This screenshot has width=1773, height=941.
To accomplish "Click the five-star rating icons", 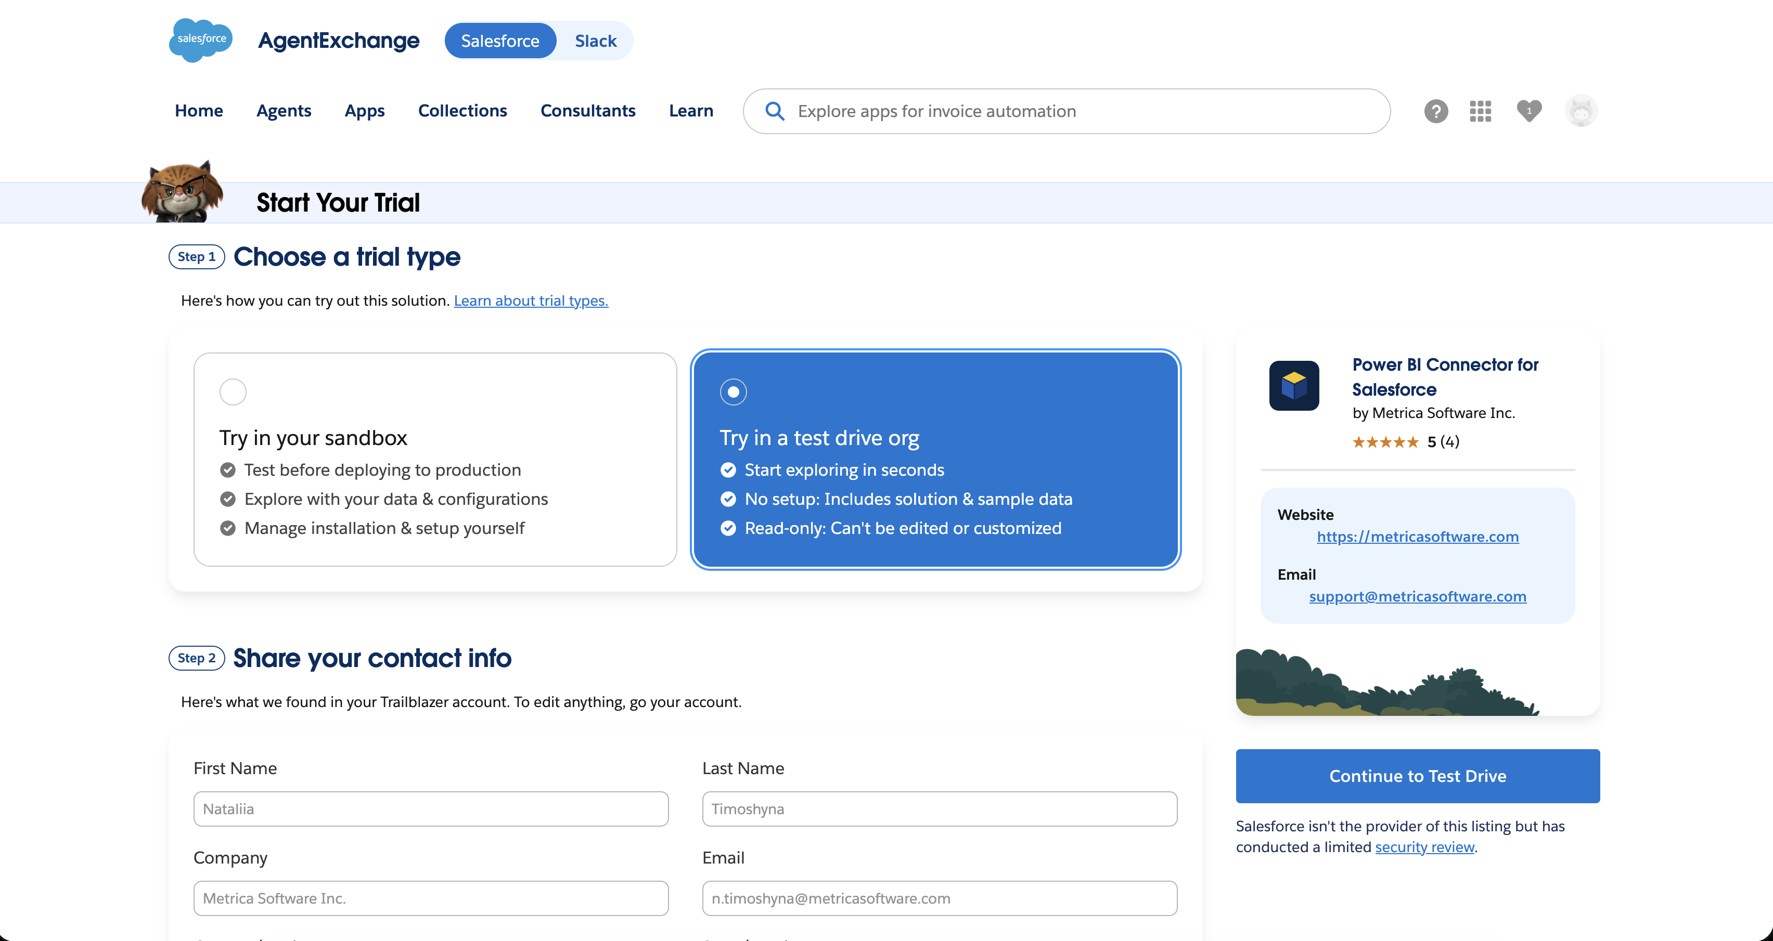I will point(1385,441).
